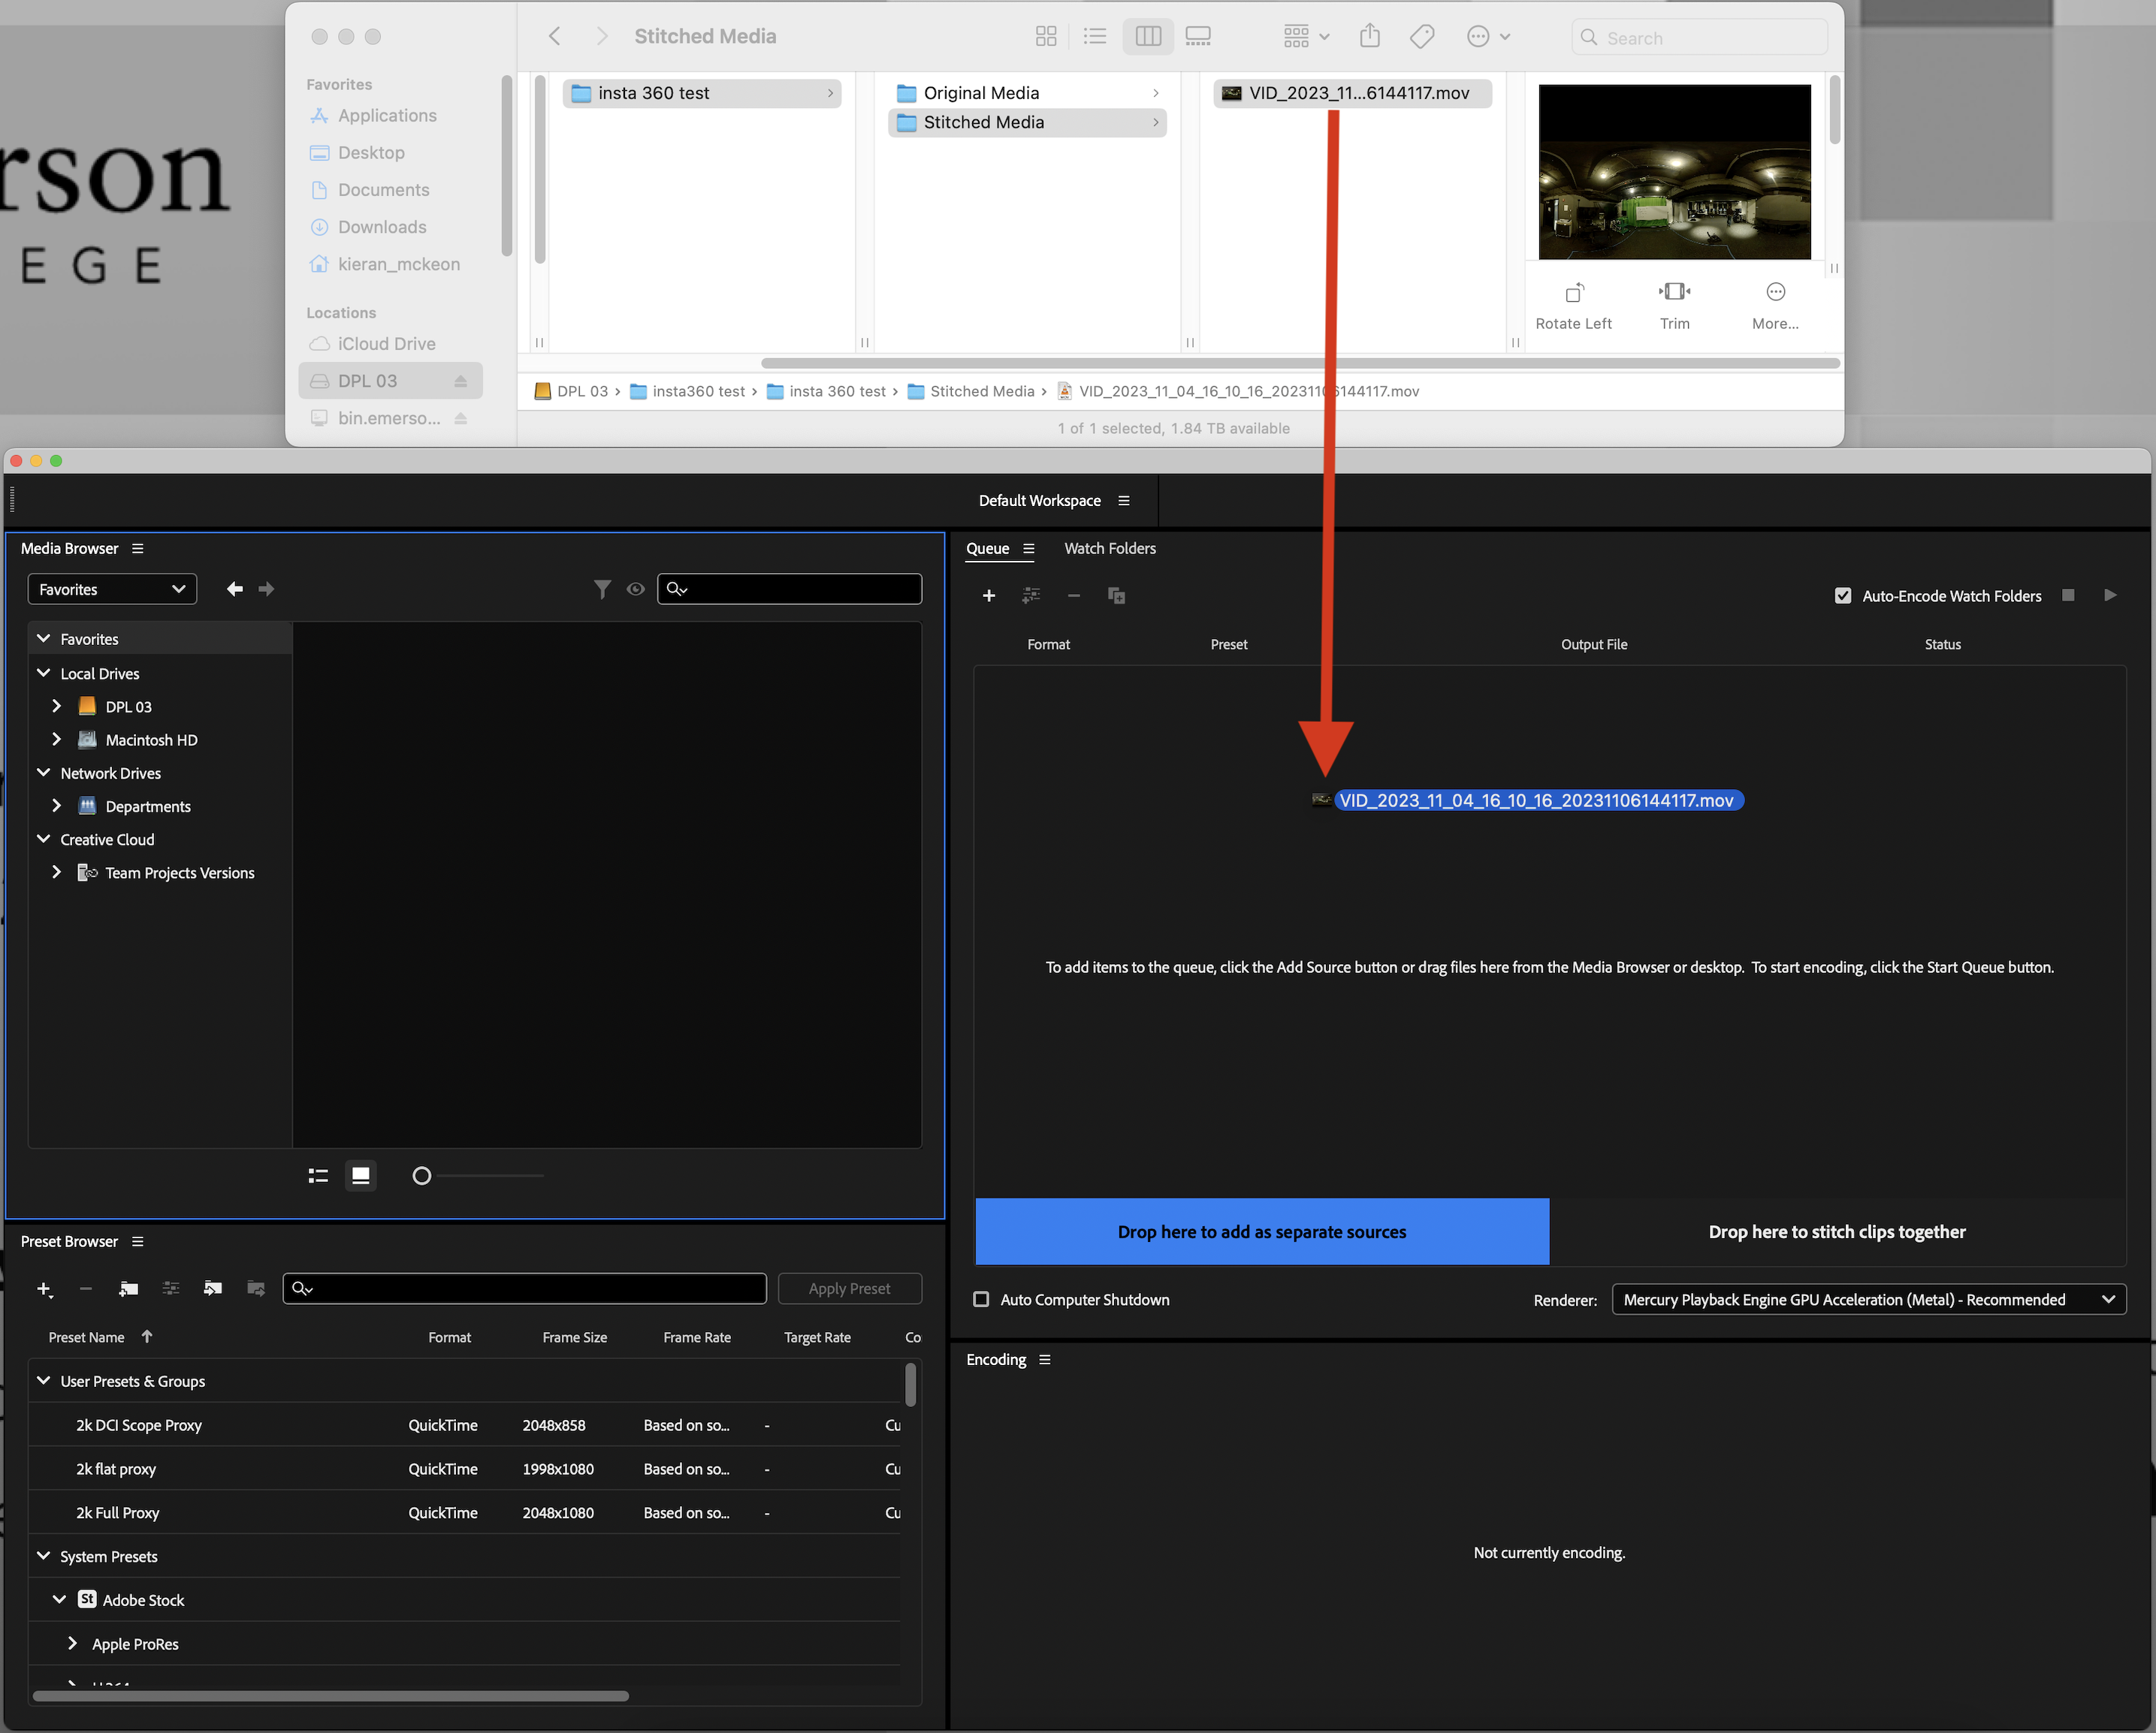Image resolution: width=2156 pixels, height=1733 pixels.
Task: Switch Finder to gallery view
Action: (x=1198, y=37)
